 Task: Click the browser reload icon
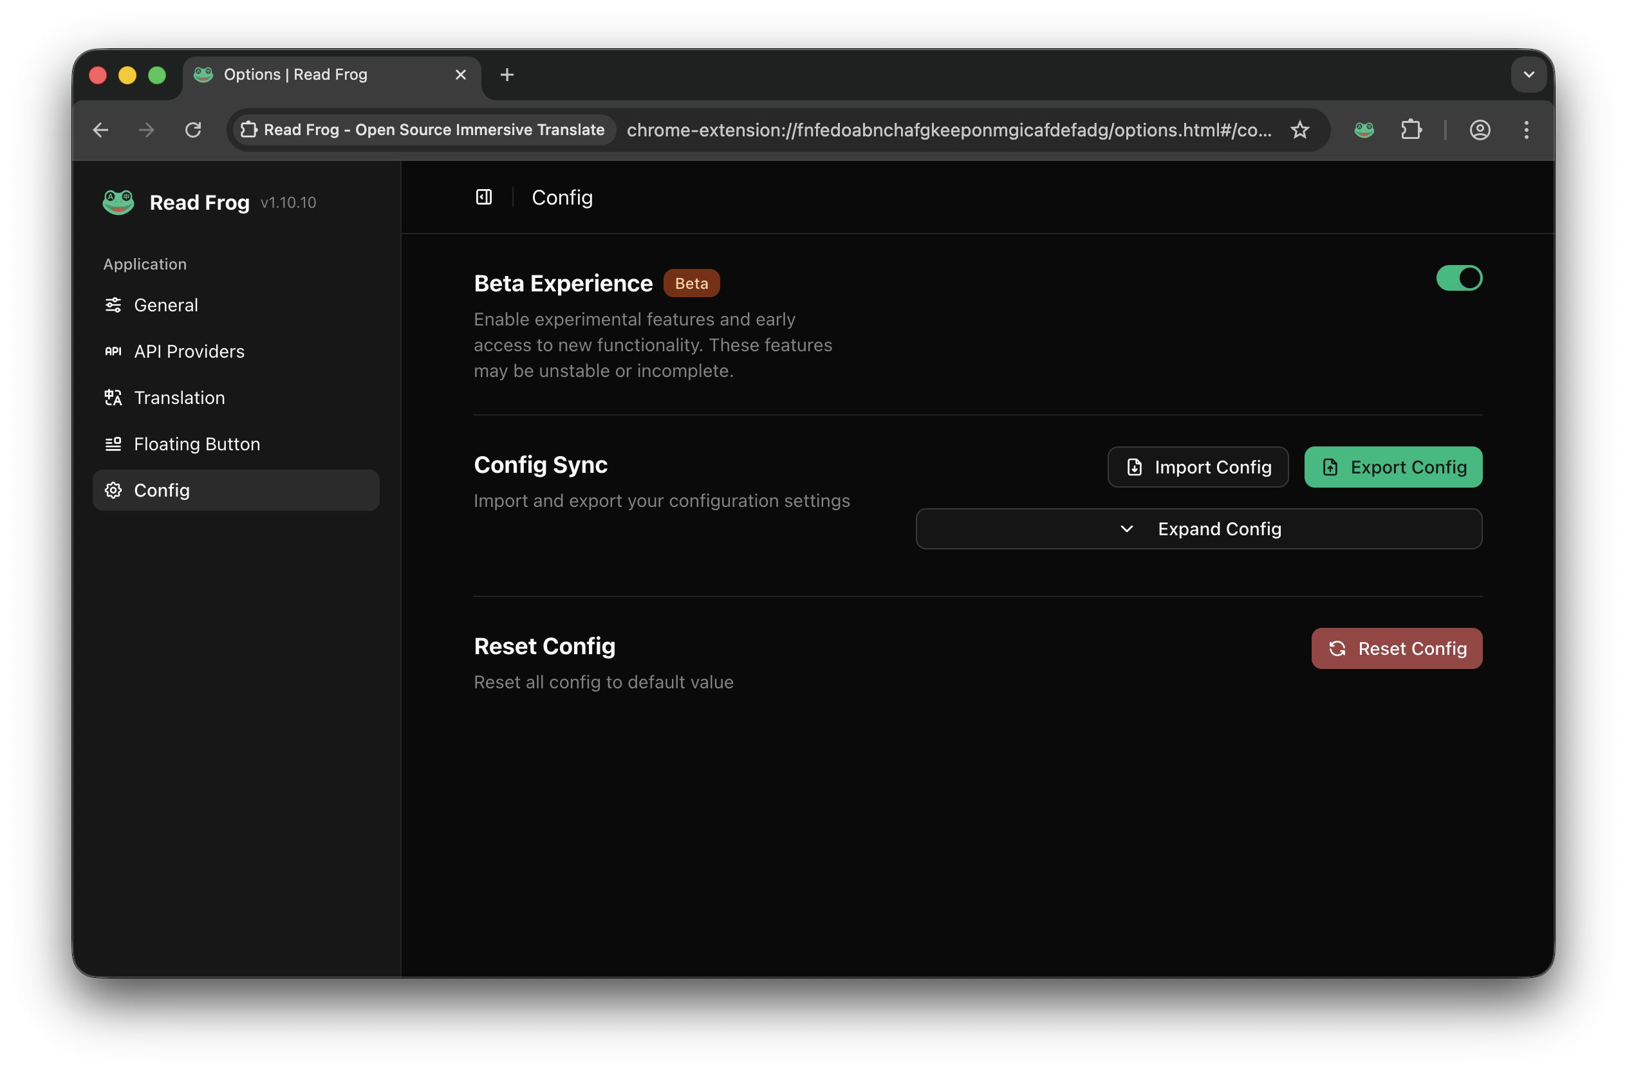[193, 130]
